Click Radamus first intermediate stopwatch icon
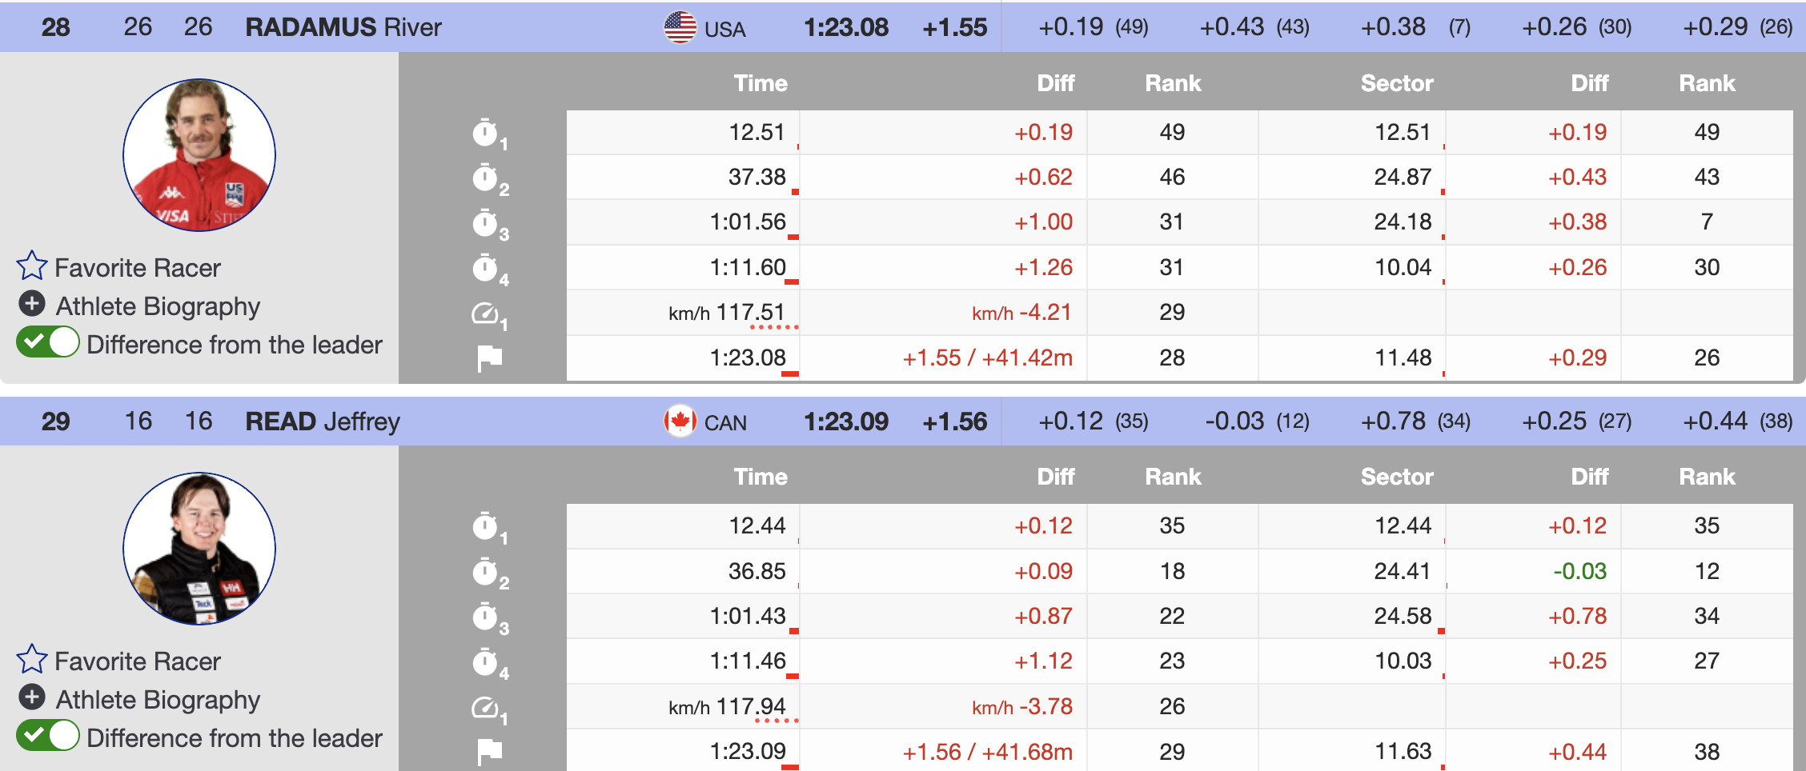The width and height of the screenshot is (1806, 771). click(x=486, y=133)
